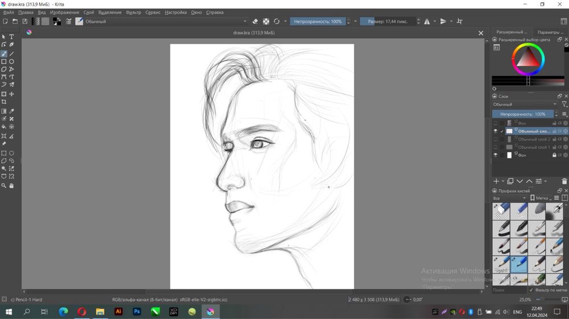Select the Contiguous Selection magic wand
Viewport: 569px width, 319px height.
(x=3, y=169)
